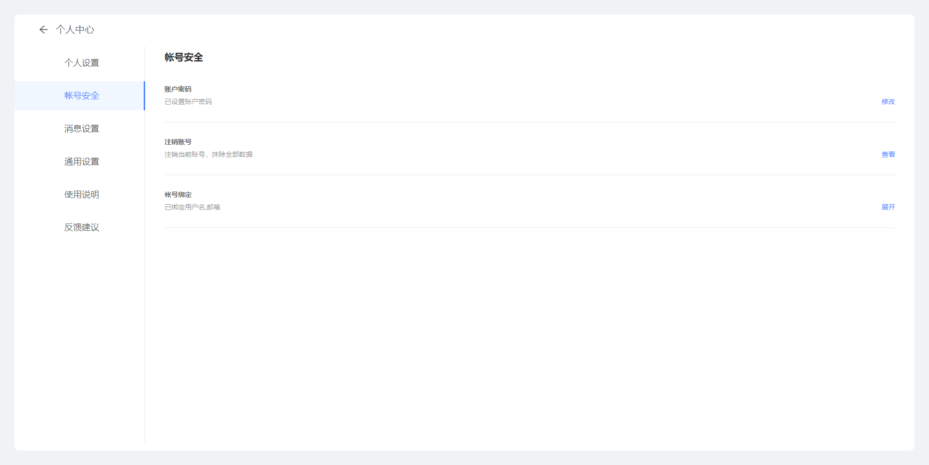The height and width of the screenshot is (465, 929).
Task: Click the 个人中心 page title
Action: click(x=75, y=30)
